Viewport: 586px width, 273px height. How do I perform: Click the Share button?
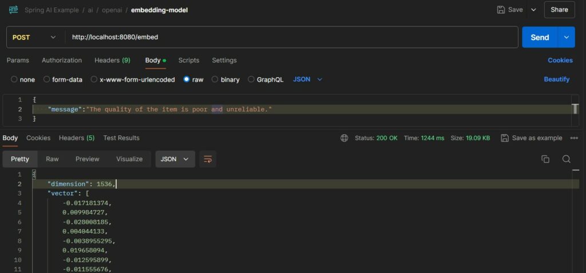(x=559, y=10)
